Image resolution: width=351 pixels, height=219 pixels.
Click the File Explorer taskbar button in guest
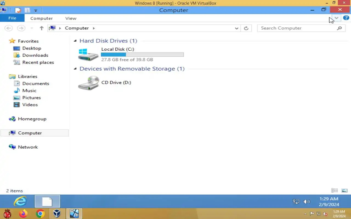pyautogui.click(x=47, y=201)
